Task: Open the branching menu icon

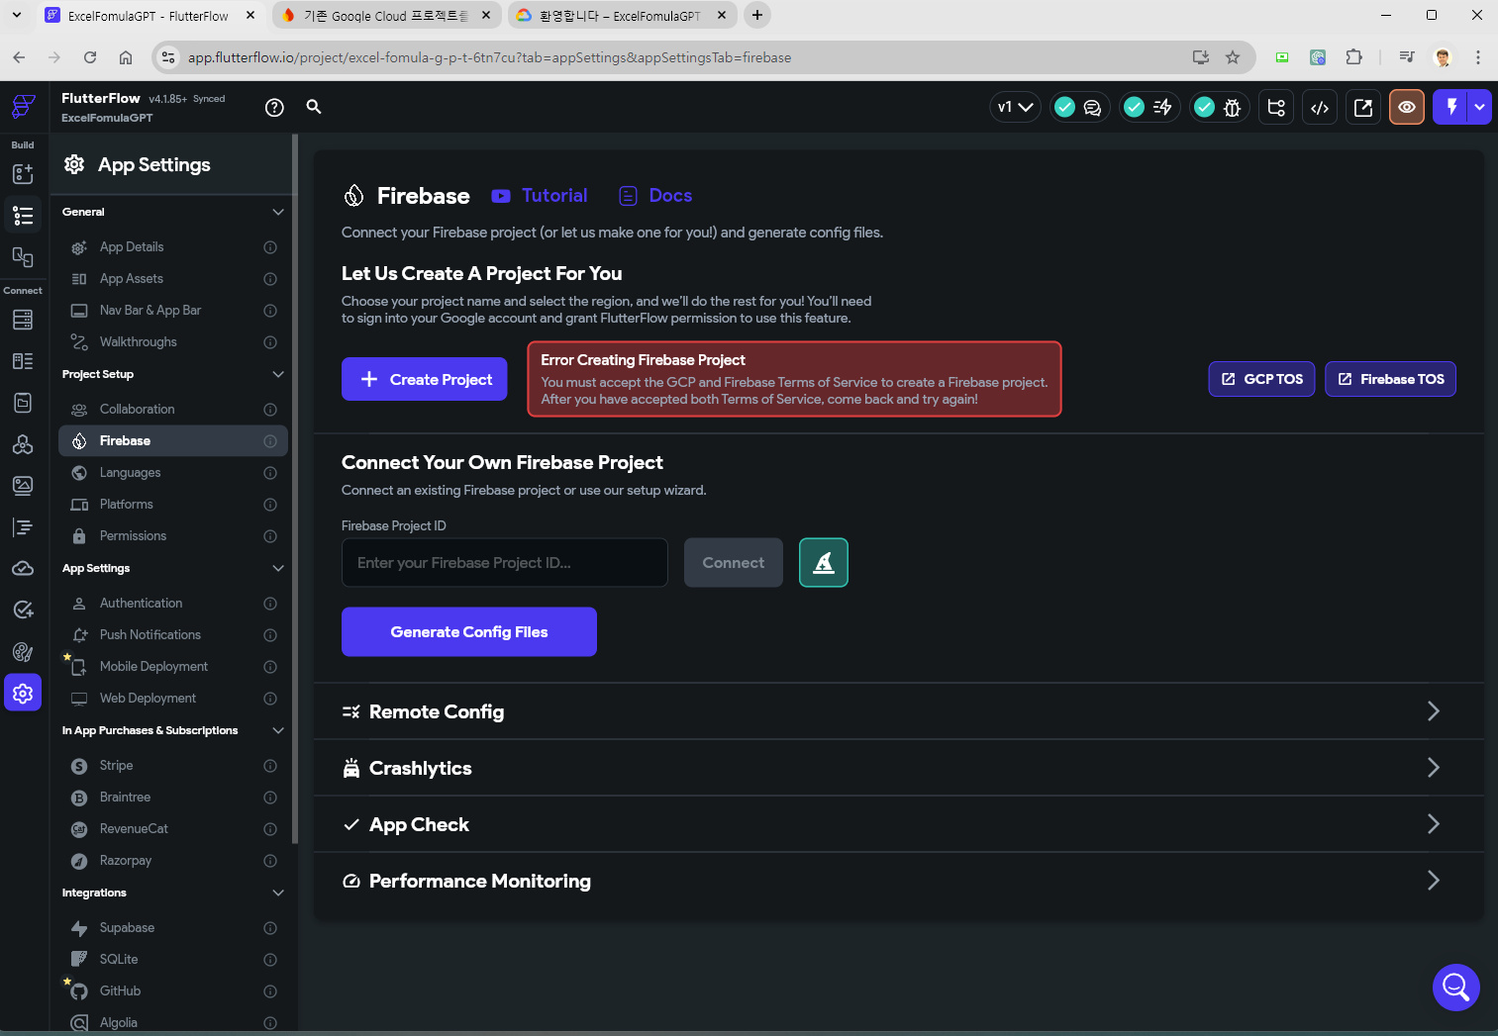Action: tap(1276, 107)
